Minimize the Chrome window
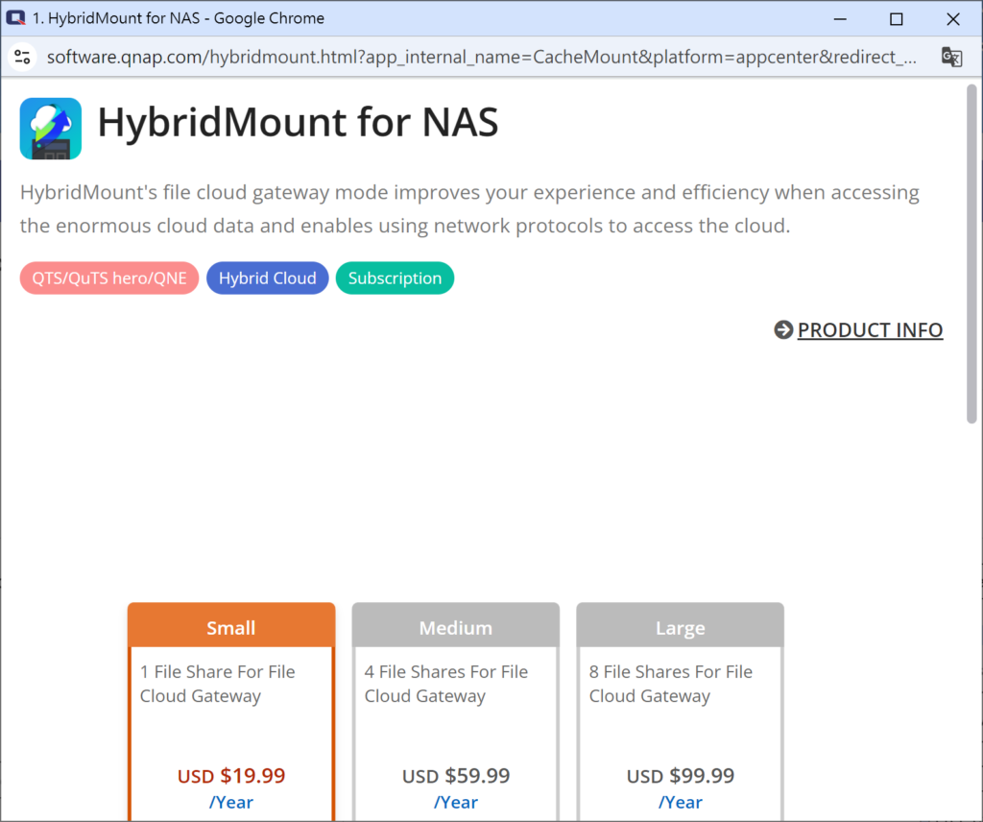 (840, 18)
